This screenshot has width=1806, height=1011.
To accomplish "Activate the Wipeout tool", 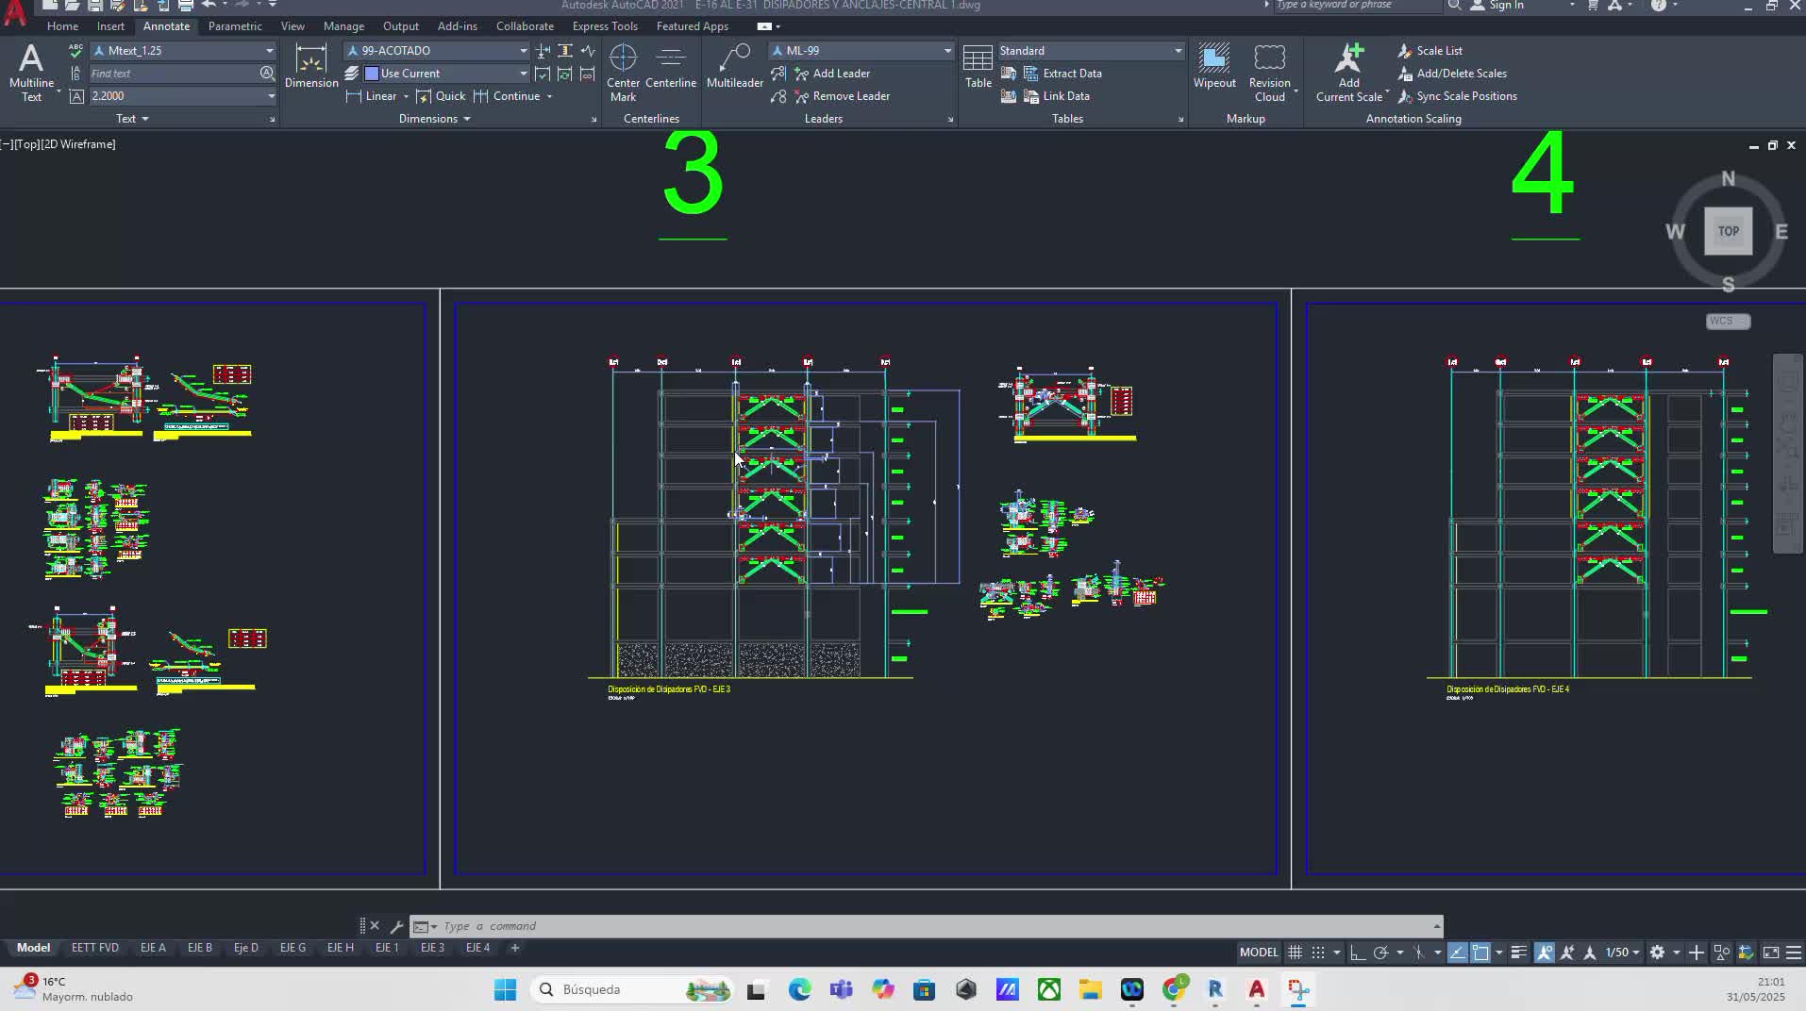I will pyautogui.click(x=1214, y=66).
